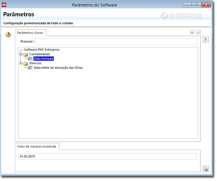Click the collapse-all minus button
This screenshot has width=217, height=181.
(198, 32)
